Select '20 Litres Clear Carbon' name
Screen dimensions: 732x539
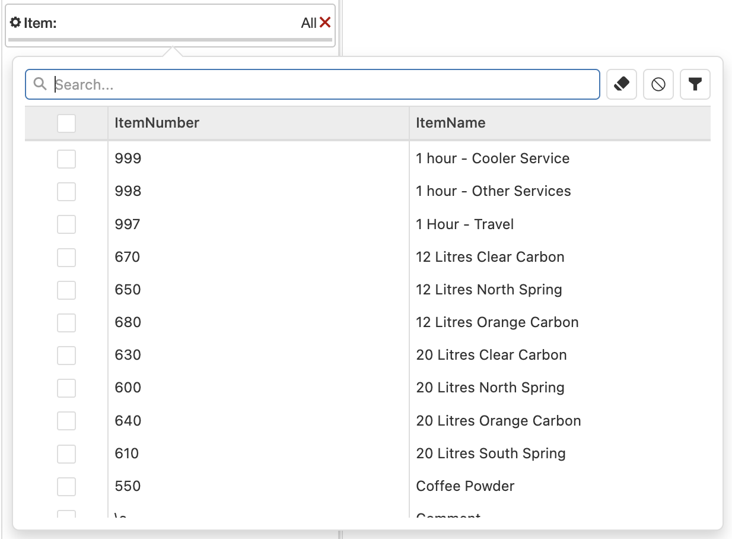(x=492, y=355)
